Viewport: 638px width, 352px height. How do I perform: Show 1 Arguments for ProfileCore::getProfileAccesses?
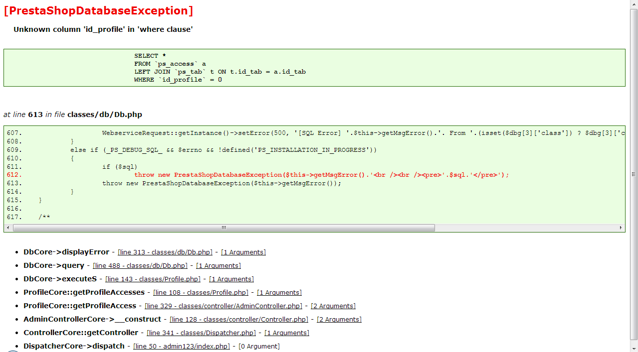point(279,293)
